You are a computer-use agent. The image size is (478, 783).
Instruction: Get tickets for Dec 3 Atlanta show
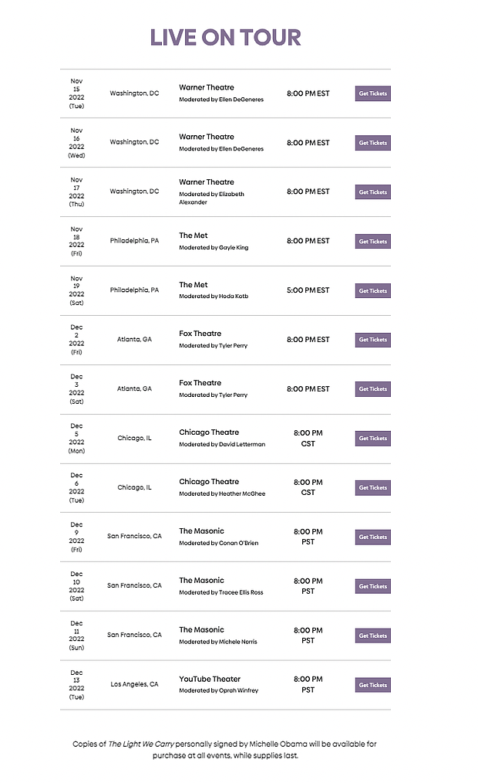click(372, 389)
